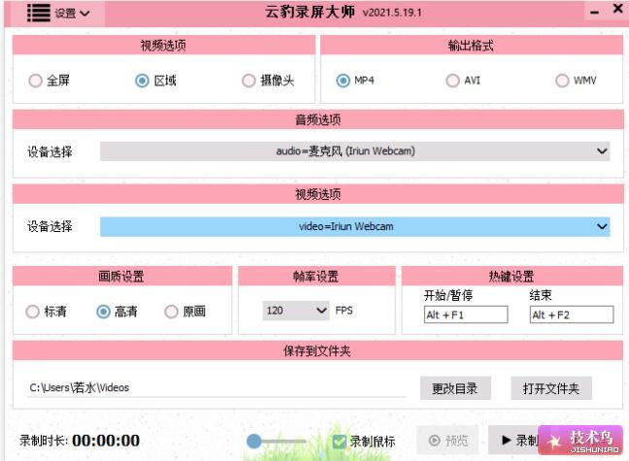Minimize the 云豹录屏大师 window
Screen dimensions: 629x461
(x=594, y=13)
